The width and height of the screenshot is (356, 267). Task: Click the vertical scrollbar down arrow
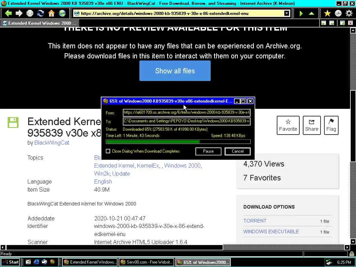[x=353, y=241]
